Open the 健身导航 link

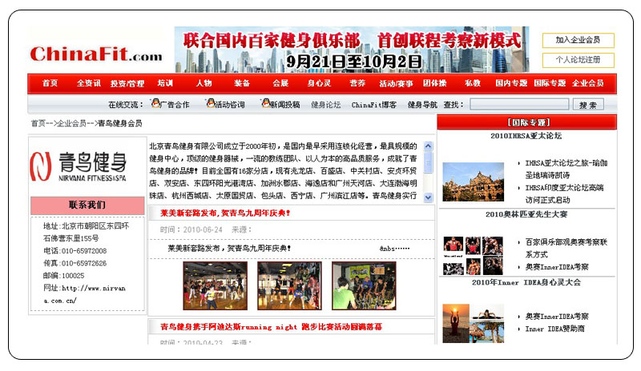(x=422, y=105)
